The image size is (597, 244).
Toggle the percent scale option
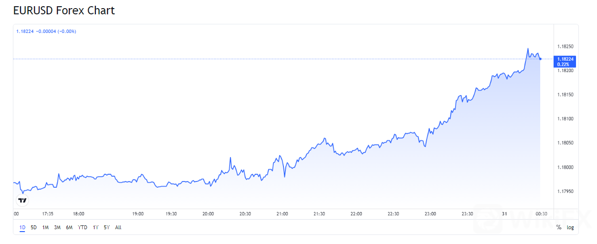tap(559, 228)
